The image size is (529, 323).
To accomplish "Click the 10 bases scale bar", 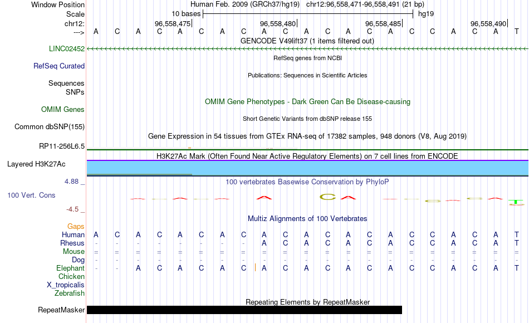I will pos(308,14).
